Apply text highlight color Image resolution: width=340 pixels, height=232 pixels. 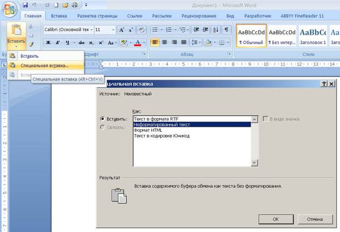coord(124,42)
